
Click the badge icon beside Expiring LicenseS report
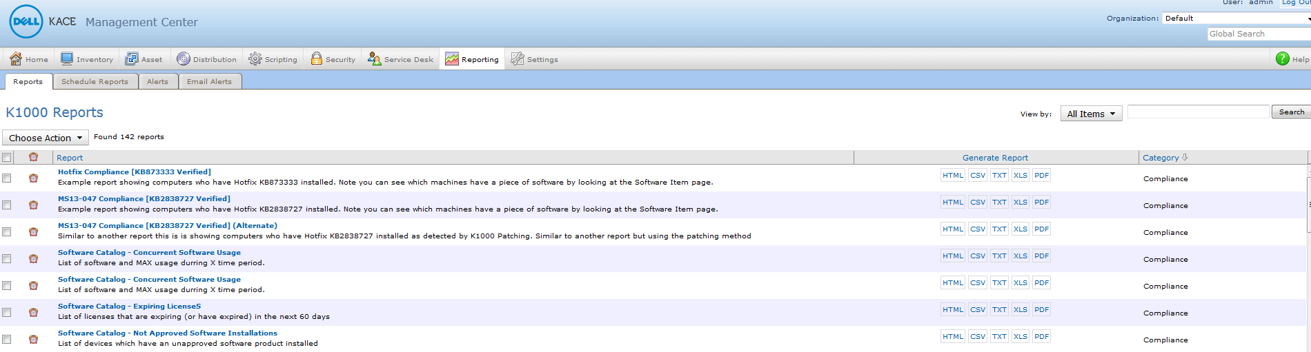coord(33,312)
